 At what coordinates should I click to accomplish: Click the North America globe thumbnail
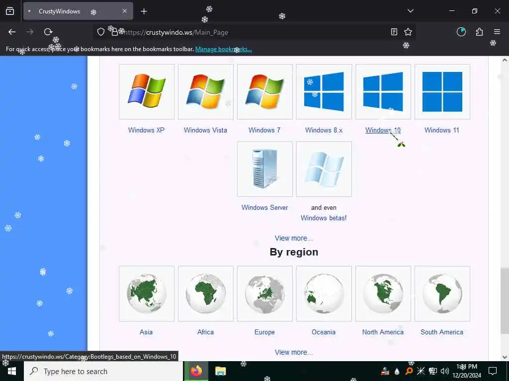pos(383,294)
